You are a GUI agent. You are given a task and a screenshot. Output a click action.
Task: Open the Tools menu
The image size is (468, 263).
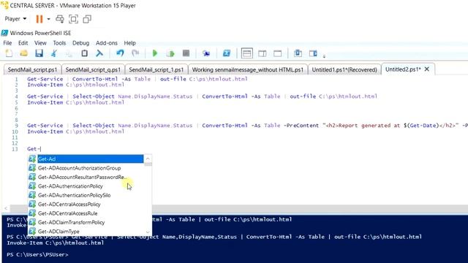tap(59, 43)
